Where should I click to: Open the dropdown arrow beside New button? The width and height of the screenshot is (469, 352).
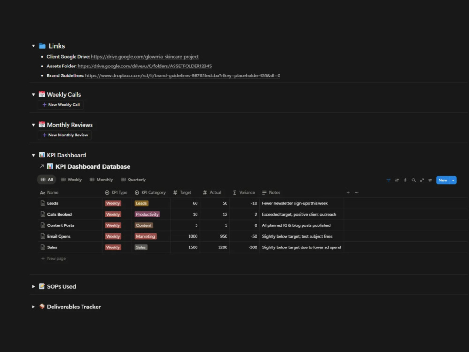[453, 180]
